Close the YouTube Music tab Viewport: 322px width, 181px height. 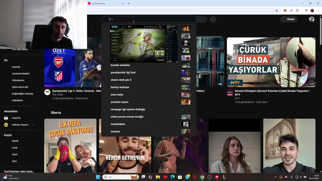[x=123, y=4]
